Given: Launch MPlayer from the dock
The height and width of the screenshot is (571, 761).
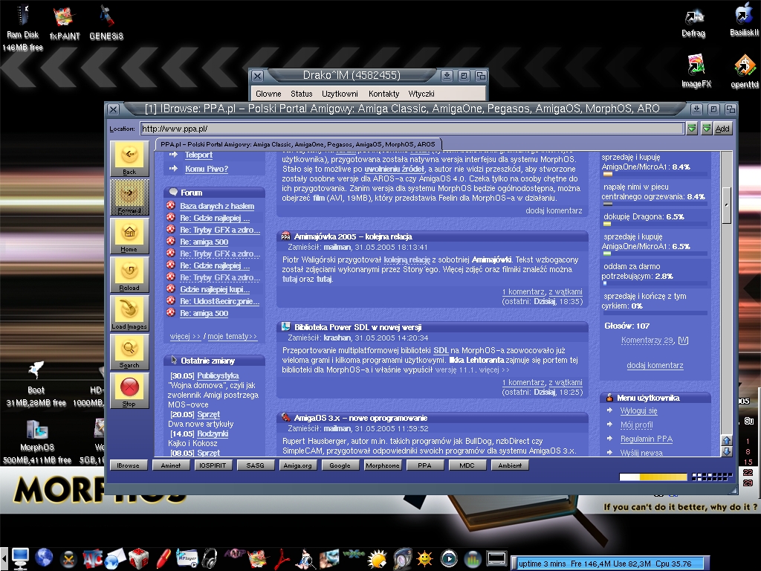Looking at the screenshot, I should (x=187, y=558).
